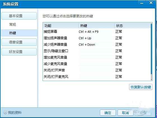
Task: Select the 增加麦克风音量 row
Action: [x=97, y=57]
